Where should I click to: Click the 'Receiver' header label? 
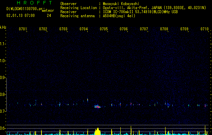(x=68, y=12)
